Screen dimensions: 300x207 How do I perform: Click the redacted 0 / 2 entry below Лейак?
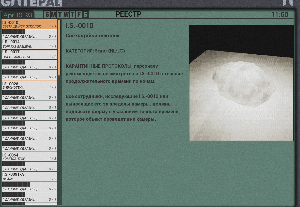click(29, 187)
